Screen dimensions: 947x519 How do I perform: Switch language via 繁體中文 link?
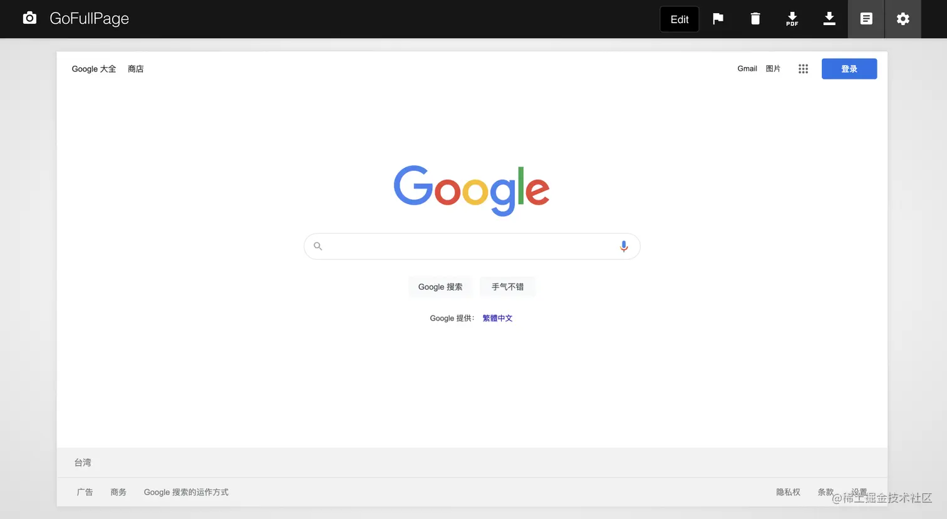pyautogui.click(x=497, y=318)
